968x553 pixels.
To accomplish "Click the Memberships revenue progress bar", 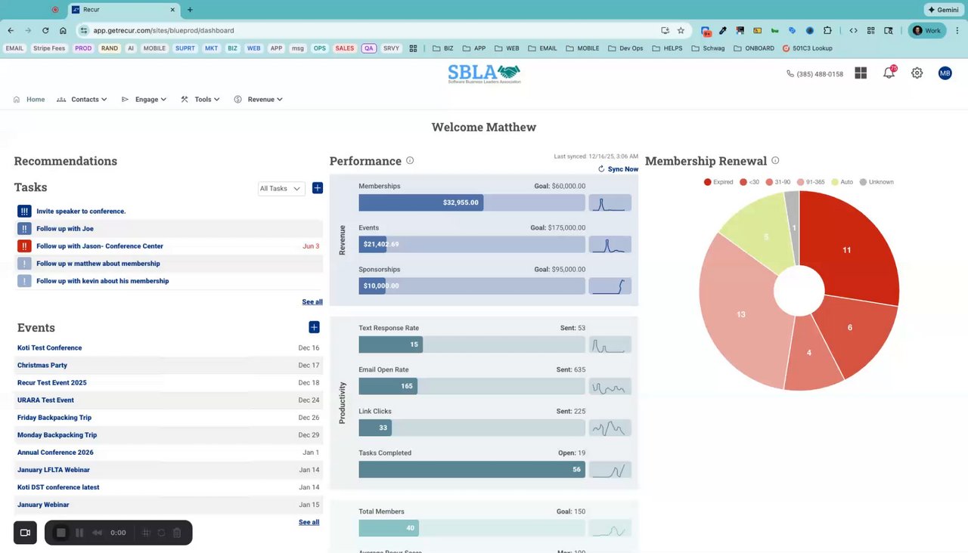I will click(x=472, y=202).
